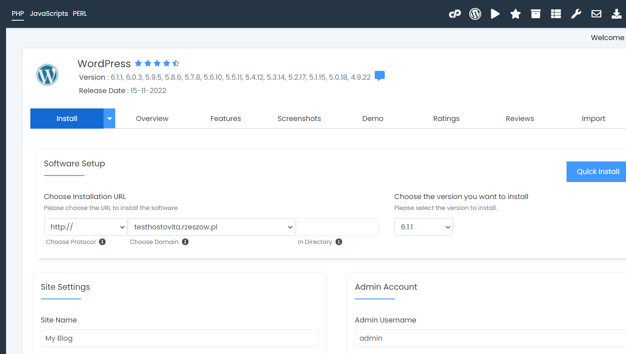Expand the Install button dropdown arrow
Screen dimensions: 626x354
[x=109, y=119]
